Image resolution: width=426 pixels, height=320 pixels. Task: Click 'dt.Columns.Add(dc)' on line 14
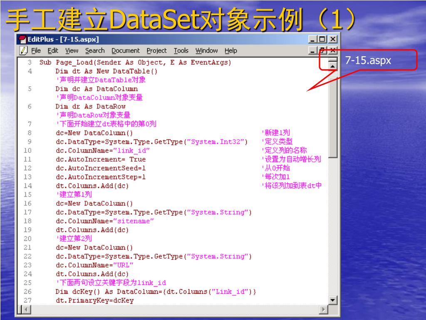[92, 186]
